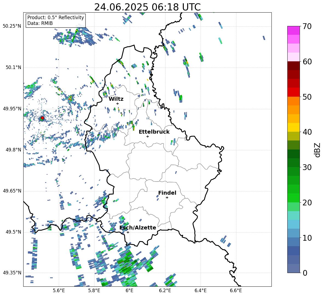This screenshot has height=296, width=324.
Task: Click the 40 tick on colorbar
Action: 307,132
